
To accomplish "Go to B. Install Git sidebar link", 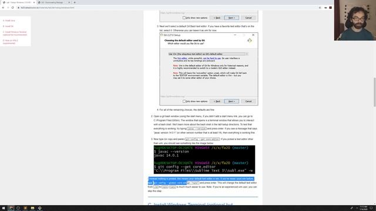I will [x=8, y=26].
